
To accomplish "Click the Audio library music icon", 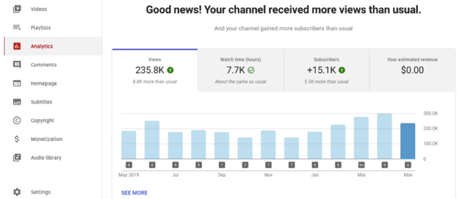I will (17, 158).
